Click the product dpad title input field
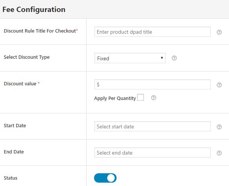Image resolution: width=229 pixels, height=186 pixels. click(152, 32)
